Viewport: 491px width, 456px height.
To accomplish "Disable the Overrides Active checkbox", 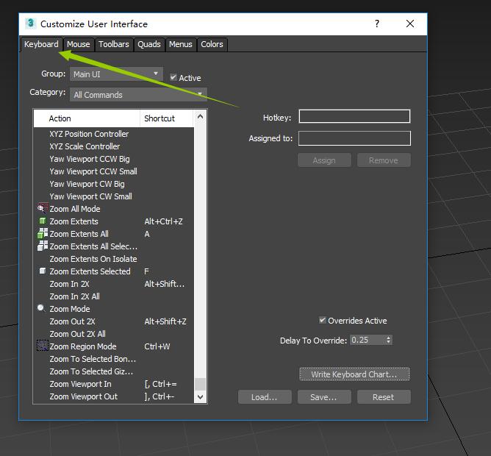I will click(322, 321).
